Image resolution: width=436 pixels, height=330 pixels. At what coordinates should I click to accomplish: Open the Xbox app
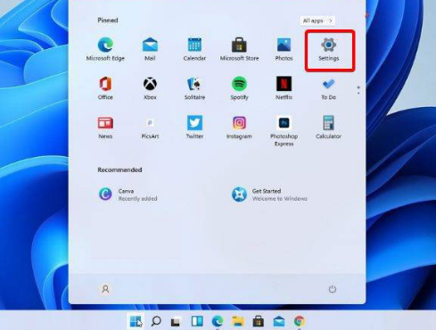tap(150, 88)
